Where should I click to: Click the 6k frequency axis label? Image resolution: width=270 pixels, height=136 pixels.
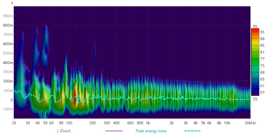coord(209,123)
